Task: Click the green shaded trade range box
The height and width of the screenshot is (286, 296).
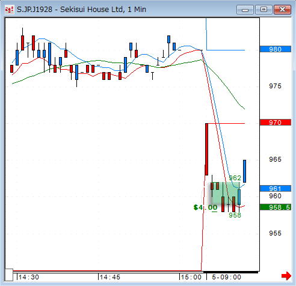Action: point(226,193)
